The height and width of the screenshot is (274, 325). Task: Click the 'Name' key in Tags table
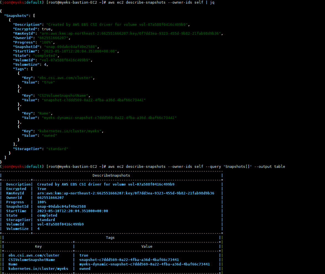pos(13,264)
